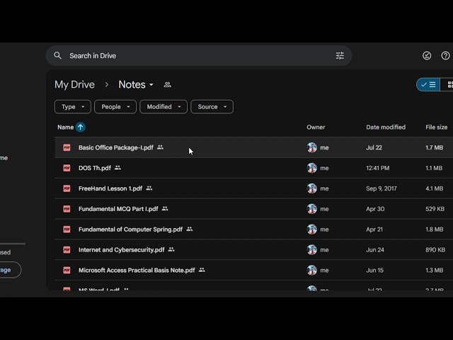Open the People filter dropdown
Image resolution: width=453 pixels, height=340 pixels.
pyautogui.click(x=115, y=107)
